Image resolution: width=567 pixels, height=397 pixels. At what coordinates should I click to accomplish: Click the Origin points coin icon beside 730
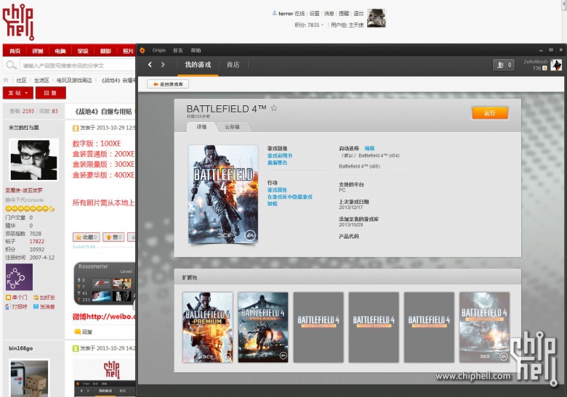[544, 68]
